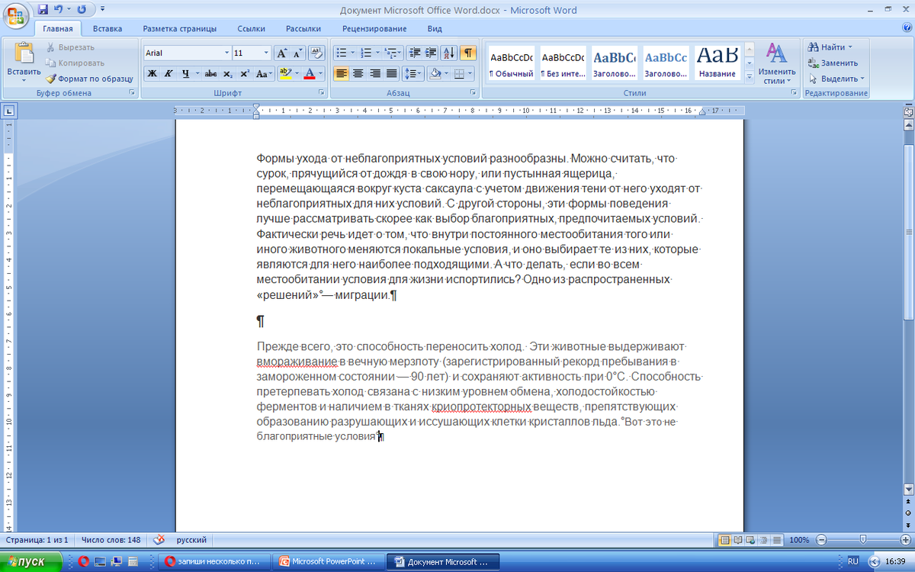Open Microsoft PowerPoint taskbar button
This screenshot has height=572, width=915.
coord(329,562)
